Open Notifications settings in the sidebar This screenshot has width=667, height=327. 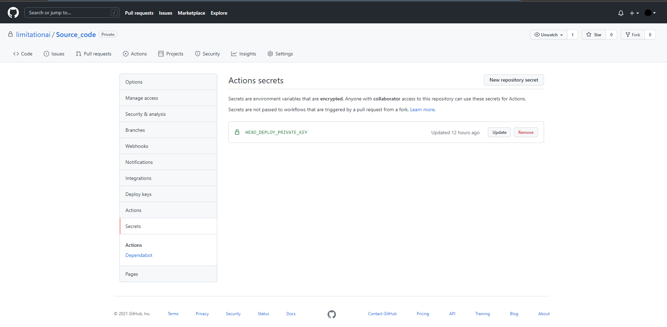click(x=168, y=162)
